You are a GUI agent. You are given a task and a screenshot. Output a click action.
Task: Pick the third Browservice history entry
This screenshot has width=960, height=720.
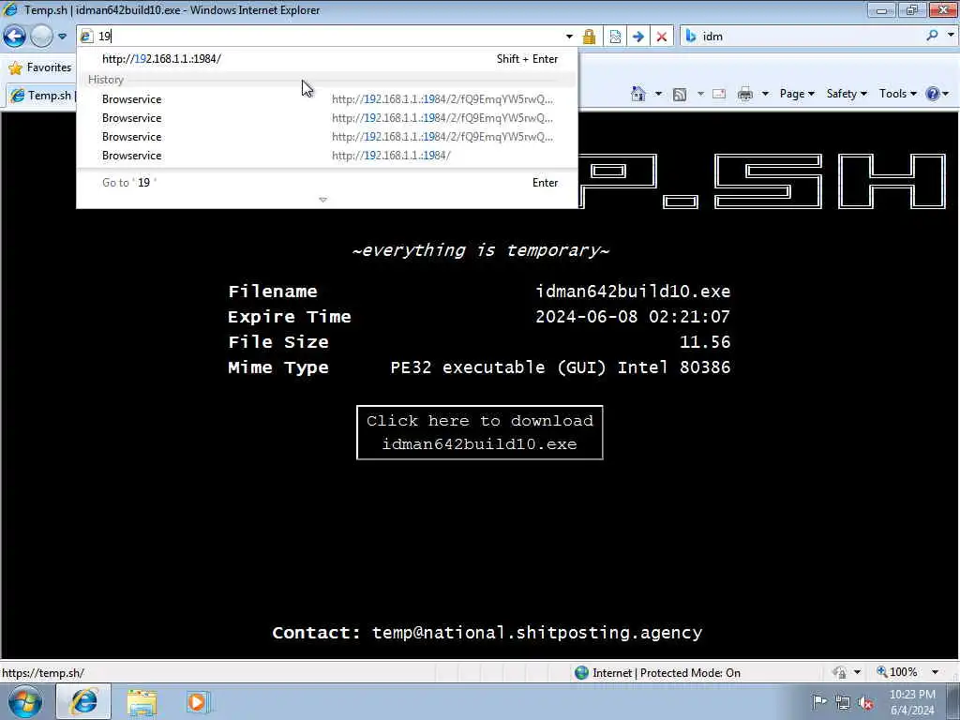(327, 137)
